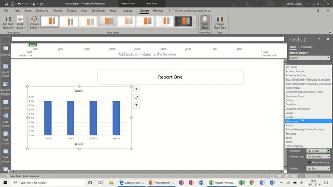Click the horizontal scrollbar at bottom
Image resolution: width=333 pixels, height=187 pixels.
tap(147, 171)
